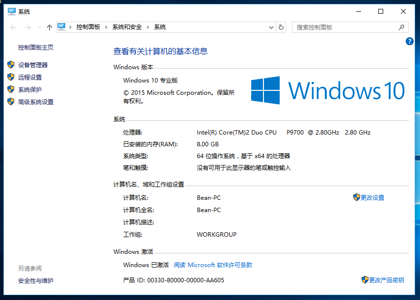Click shield icon beside 高级系统设置
The image size is (420, 300).
(x=11, y=102)
